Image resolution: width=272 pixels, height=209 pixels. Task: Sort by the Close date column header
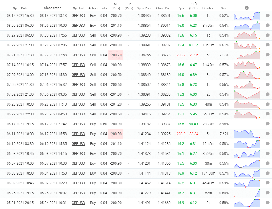tap(53, 8)
